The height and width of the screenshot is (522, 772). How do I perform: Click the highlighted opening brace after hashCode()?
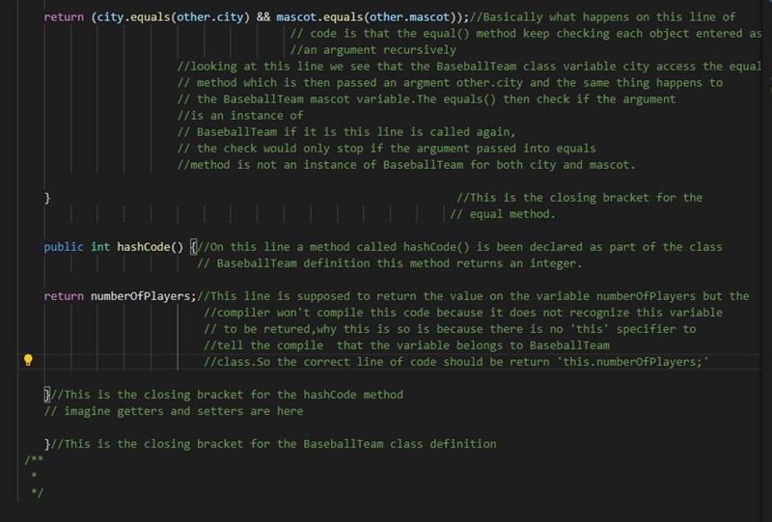[194, 247]
